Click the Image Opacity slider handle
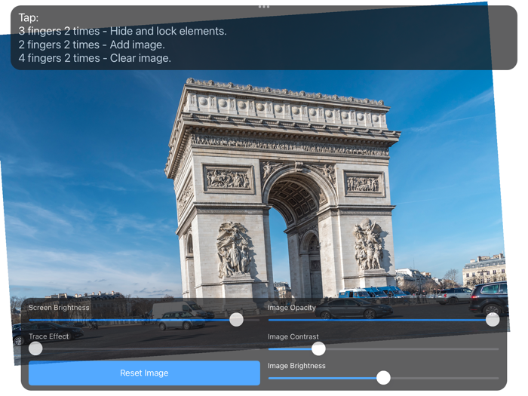 point(493,320)
